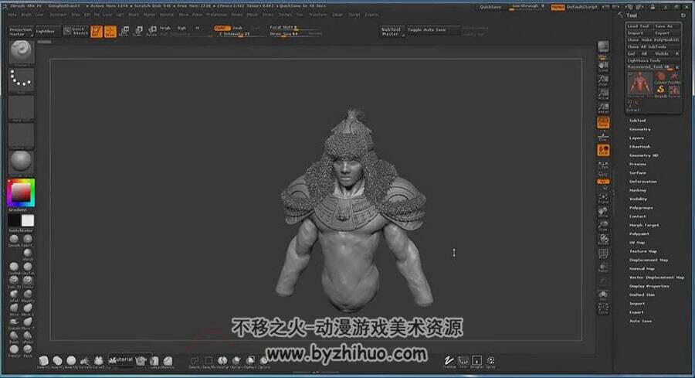Screen dimensions: 695x378
Task: Open the Material menu
Action: 167,15
